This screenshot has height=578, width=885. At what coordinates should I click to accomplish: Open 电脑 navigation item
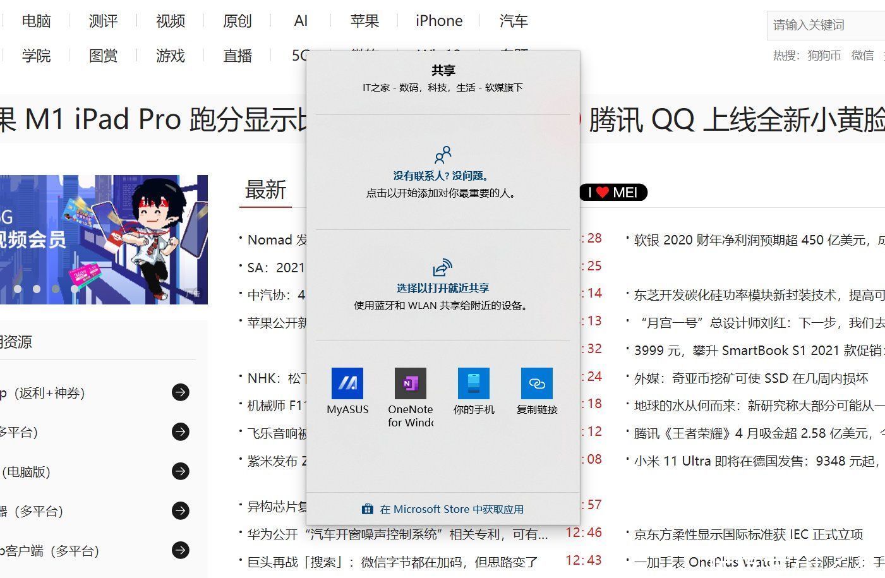click(x=36, y=21)
